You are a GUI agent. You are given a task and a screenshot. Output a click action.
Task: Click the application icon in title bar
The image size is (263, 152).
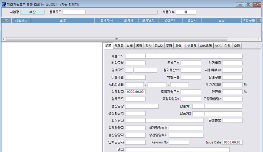coord(4,4)
